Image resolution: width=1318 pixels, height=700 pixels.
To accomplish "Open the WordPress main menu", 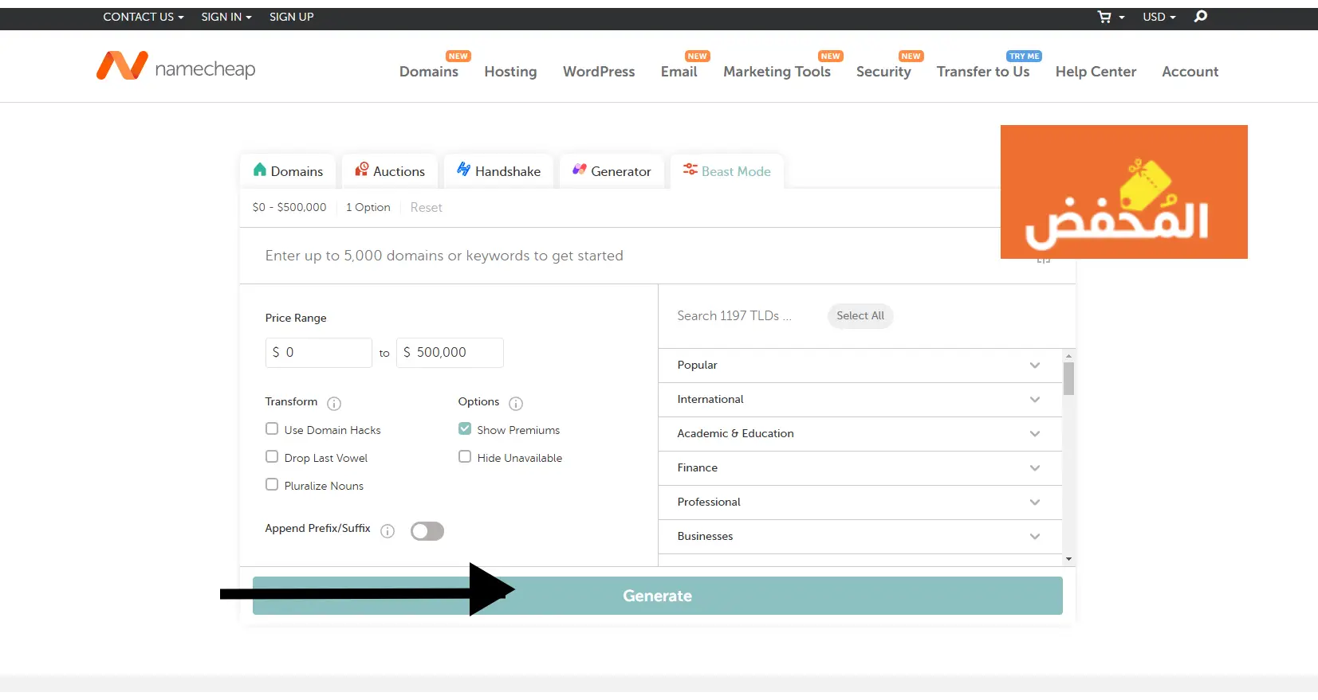I will pyautogui.click(x=599, y=72).
